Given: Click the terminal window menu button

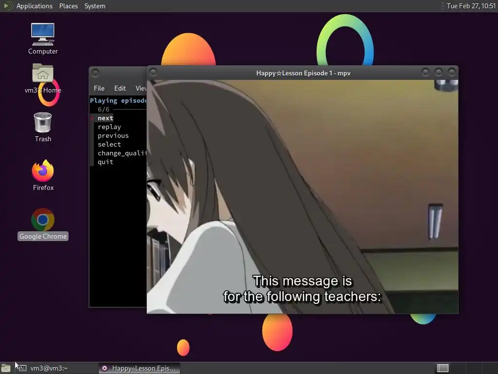Looking at the screenshot, I should click(95, 73).
